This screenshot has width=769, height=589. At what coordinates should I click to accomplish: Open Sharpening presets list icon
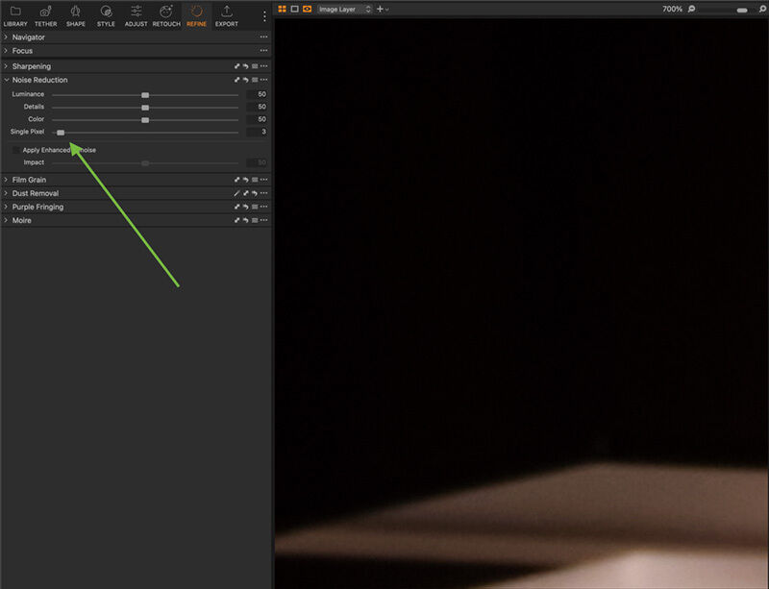coord(255,66)
